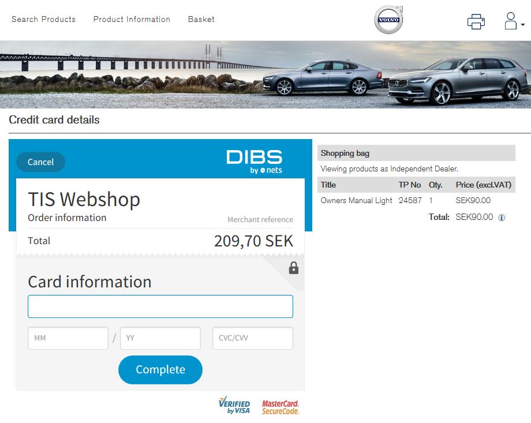Click the YY expiry year field
The image size is (531, 423).
tap(160, 338)
